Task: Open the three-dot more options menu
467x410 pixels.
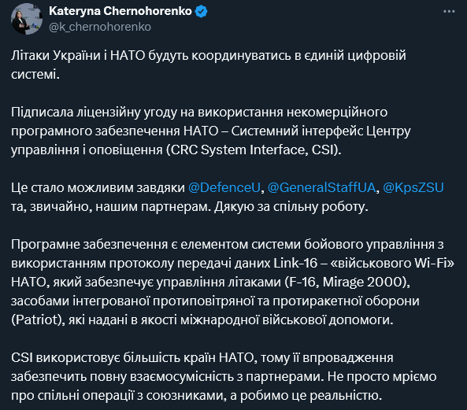Action: (449, 12)
